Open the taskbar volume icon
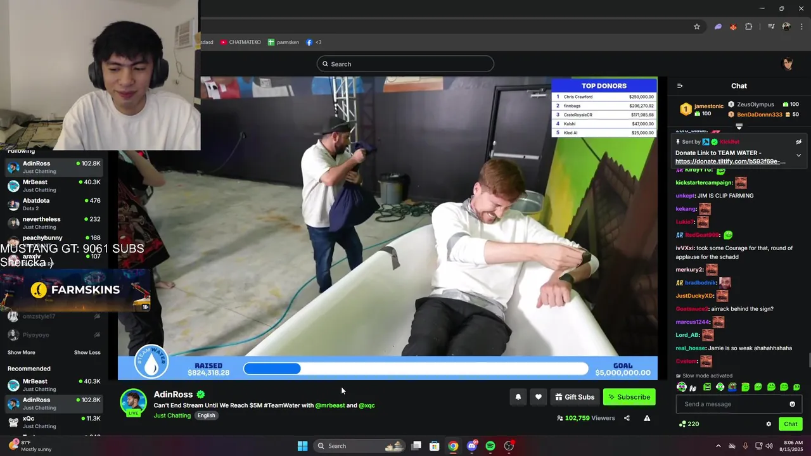Image resolution: width=811 pixels, height=456 pixels. click(769, 446)
